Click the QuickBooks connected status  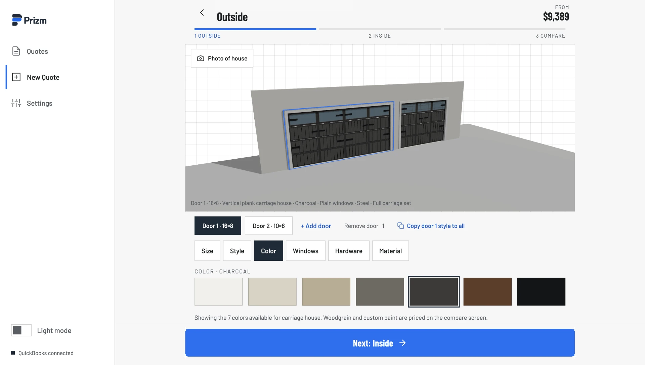[42, 353]
